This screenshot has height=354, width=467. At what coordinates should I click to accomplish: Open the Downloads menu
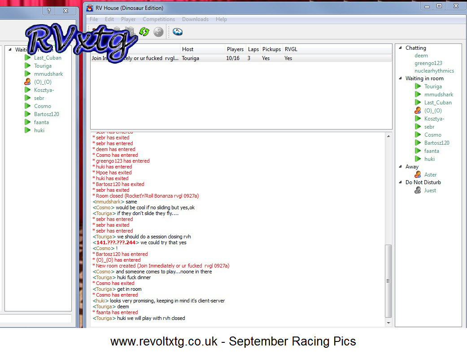pos(196,19)
